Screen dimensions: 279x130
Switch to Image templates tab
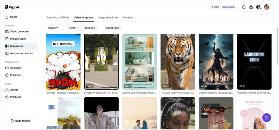(108, 17)
